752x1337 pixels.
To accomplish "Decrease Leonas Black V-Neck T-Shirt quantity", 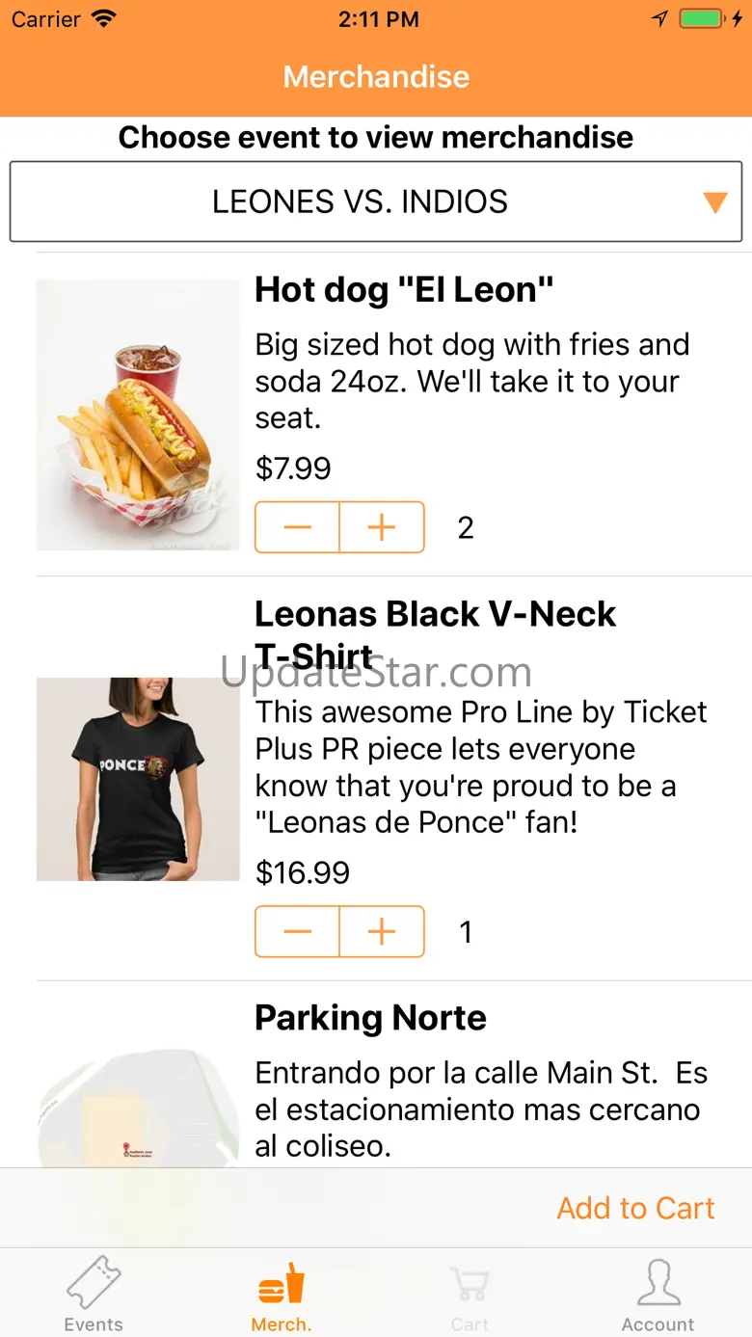I will [x=298, y=932].
